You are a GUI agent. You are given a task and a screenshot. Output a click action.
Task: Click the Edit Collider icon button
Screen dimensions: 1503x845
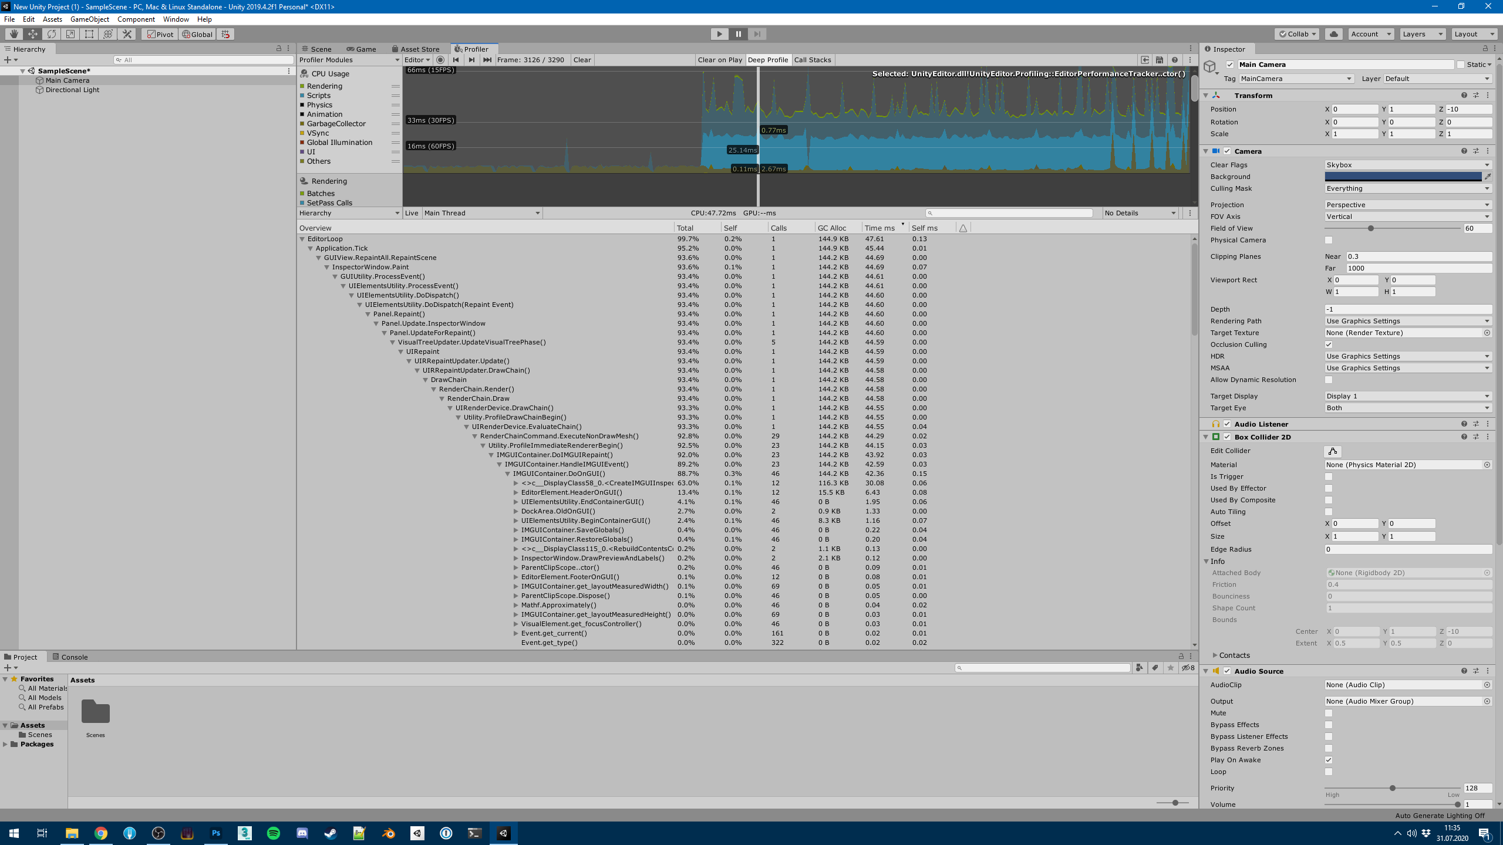(x=1332, y=451)
